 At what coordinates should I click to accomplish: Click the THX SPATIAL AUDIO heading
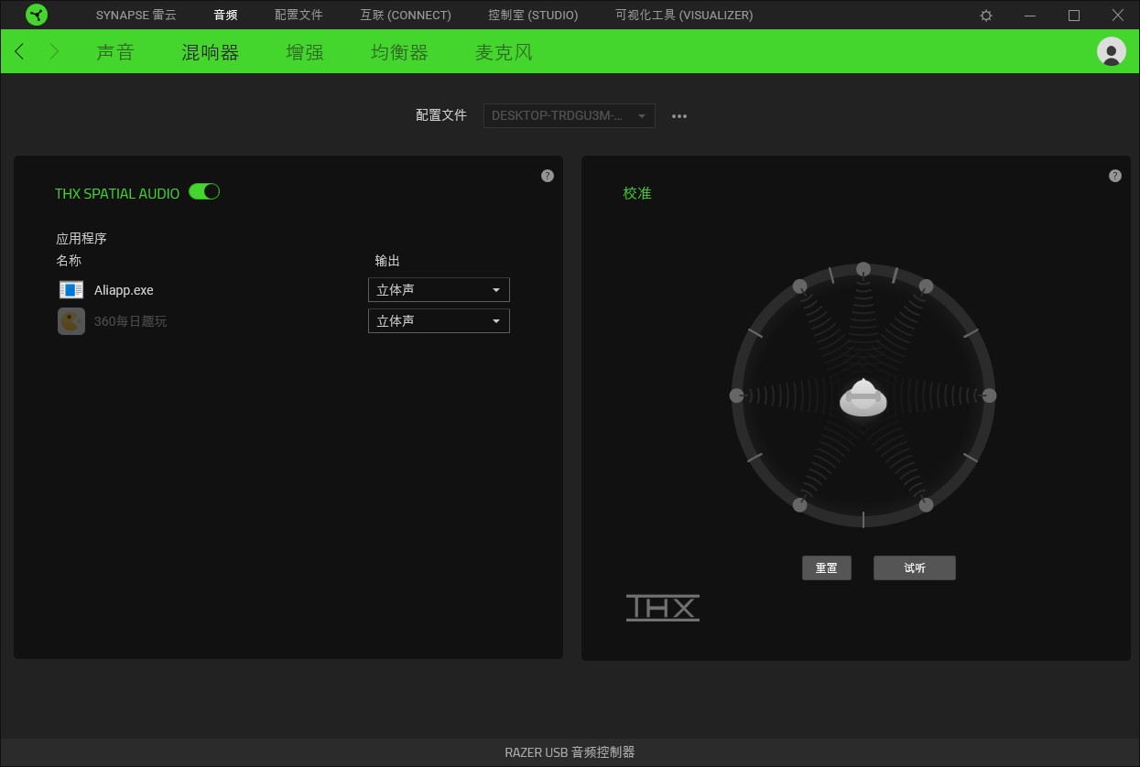click(x=117, y=193)
